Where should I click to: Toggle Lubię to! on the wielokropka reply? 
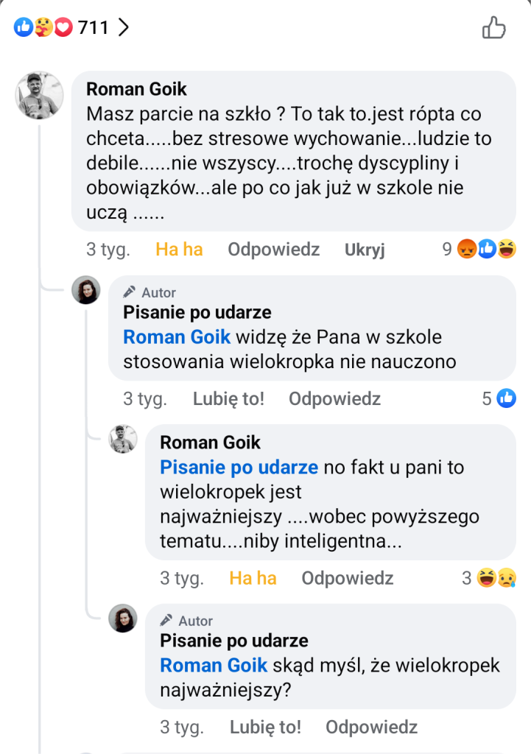tap(228, 399)
